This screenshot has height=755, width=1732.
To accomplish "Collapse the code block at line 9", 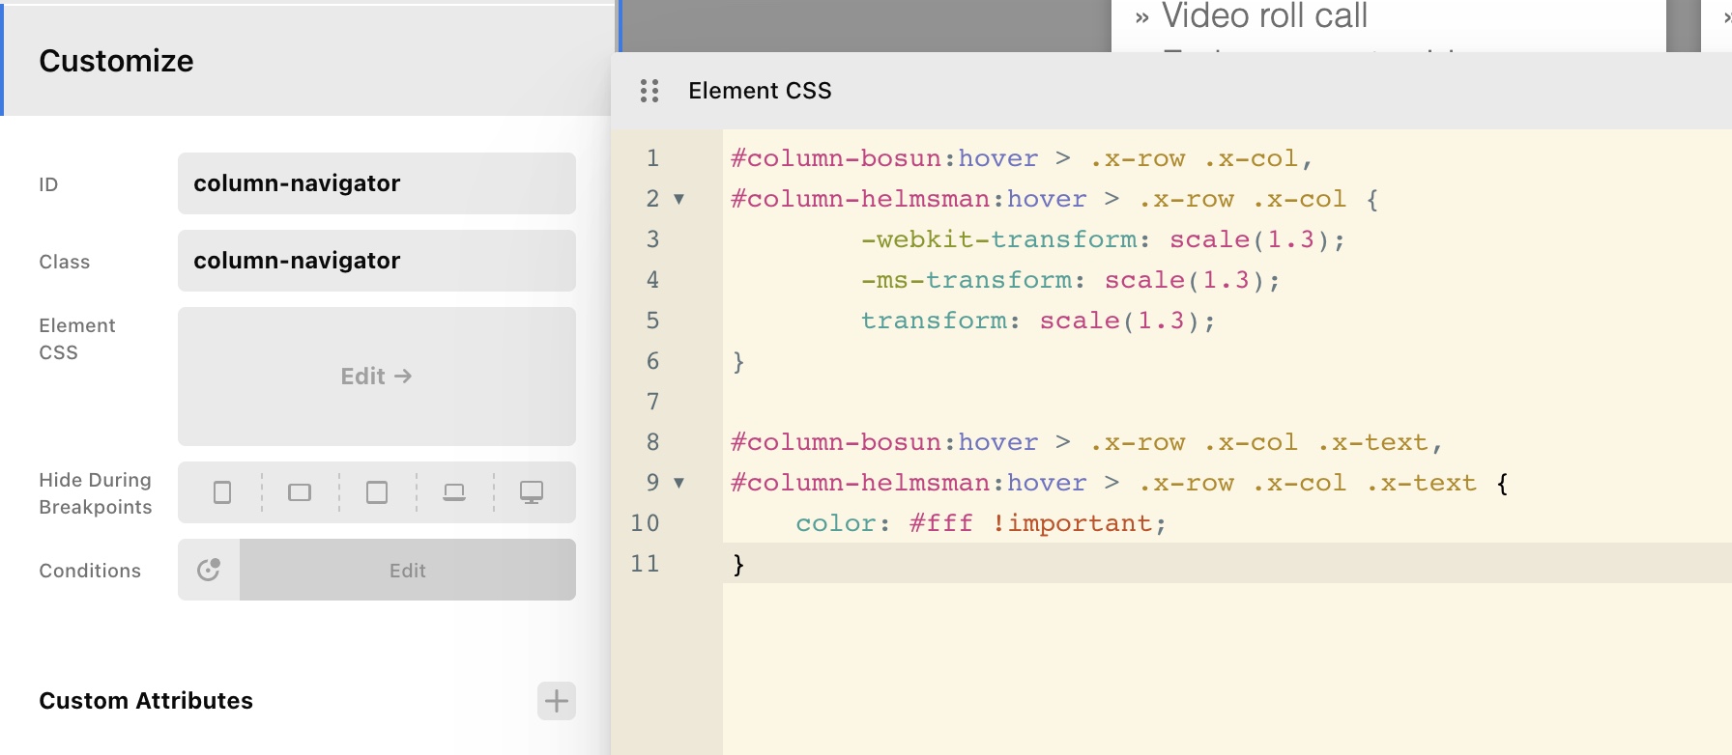I will [x=679, y=483].
